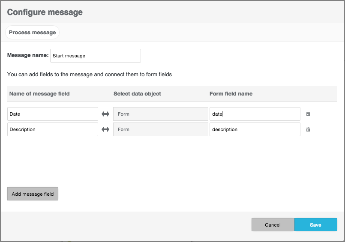The height and width of the screenshot is (242, 345).
Task: Click the form field input containing 'description'
Action: pyautogui.click(x=255, y=129)
